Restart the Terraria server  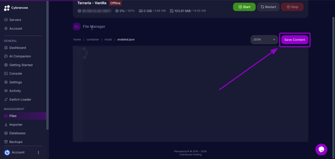coord(268,7)
